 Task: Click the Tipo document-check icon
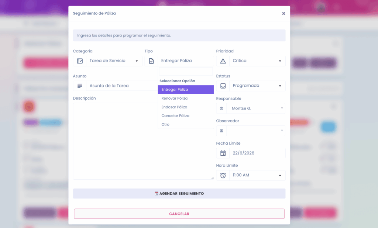(151, 61)
